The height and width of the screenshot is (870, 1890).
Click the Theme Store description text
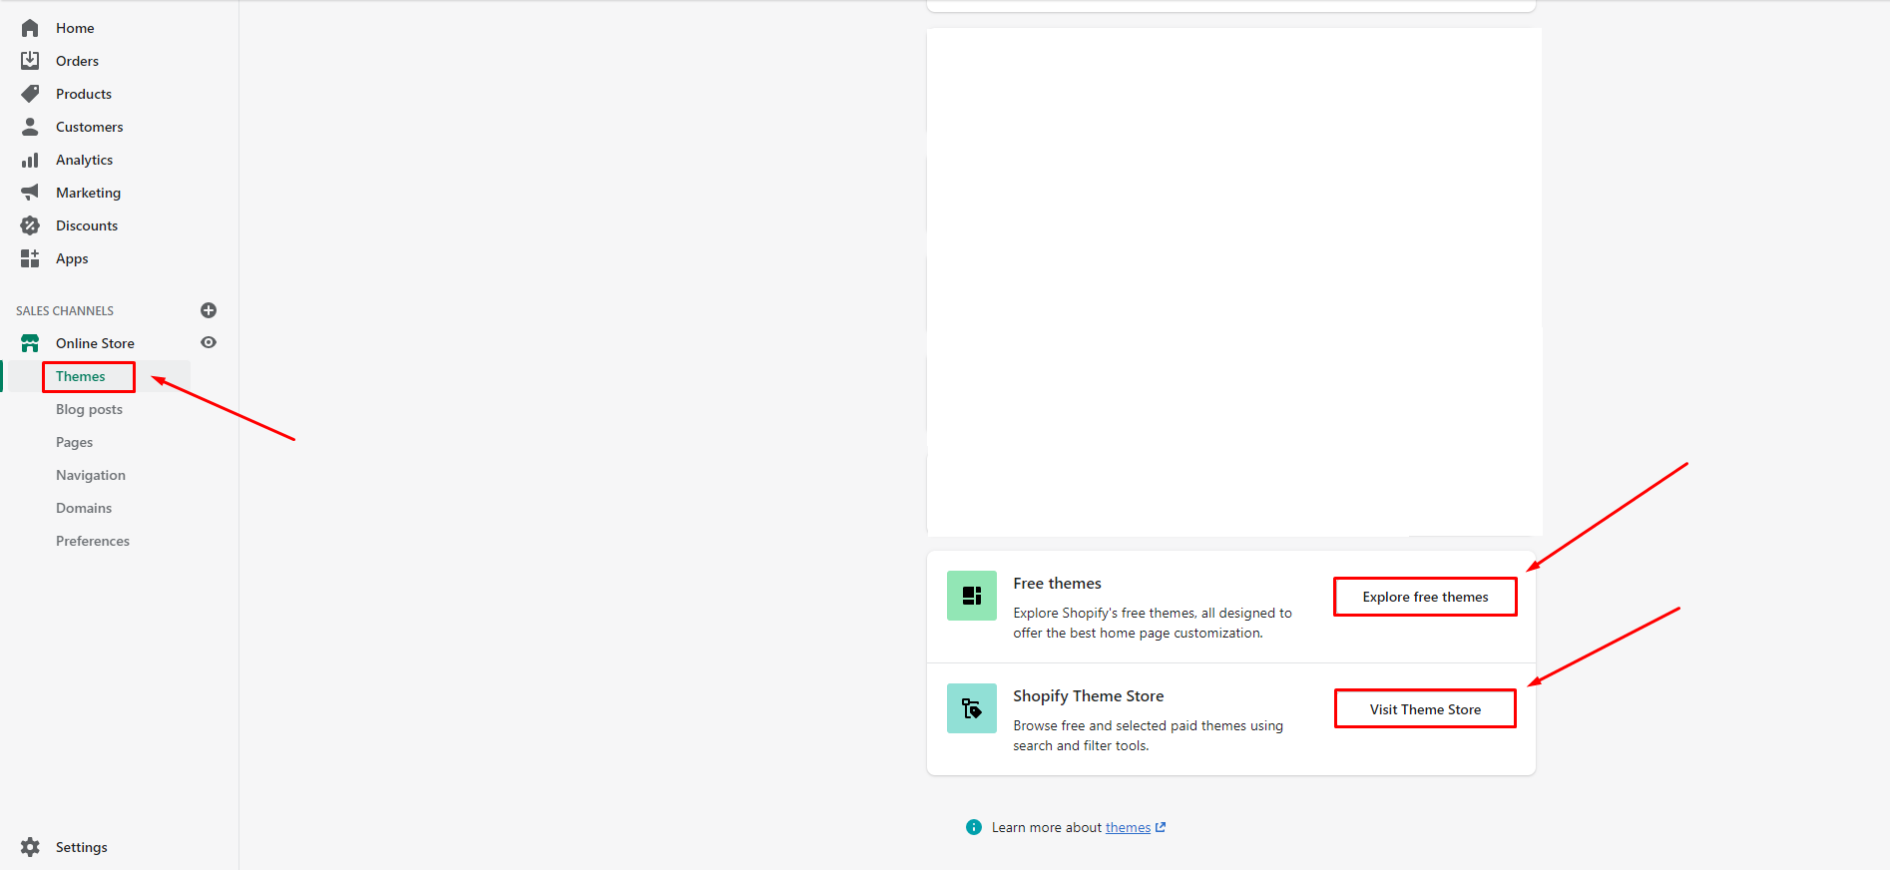pos(1148,735)
